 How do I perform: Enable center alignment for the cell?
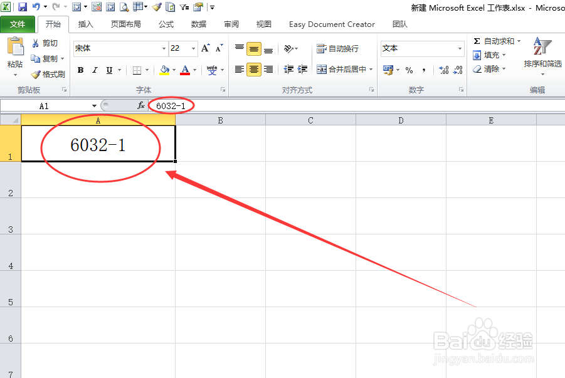[253, 69]
